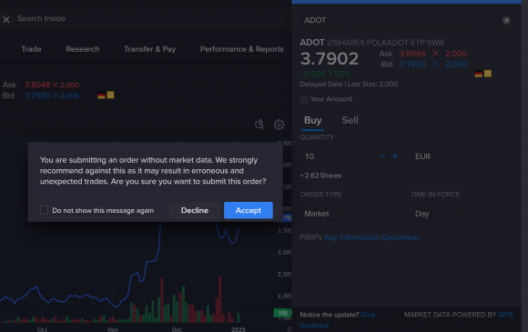Decrease quantity with minus icon
This screenshot has width=528, height=332.
pos(382,156)
